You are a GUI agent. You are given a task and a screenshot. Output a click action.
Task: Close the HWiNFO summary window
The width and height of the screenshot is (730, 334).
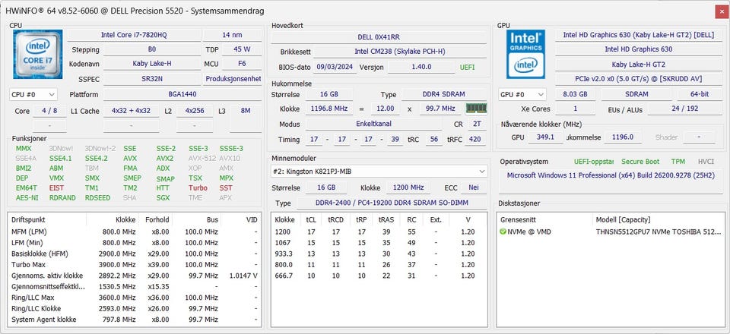click(721, 11)
